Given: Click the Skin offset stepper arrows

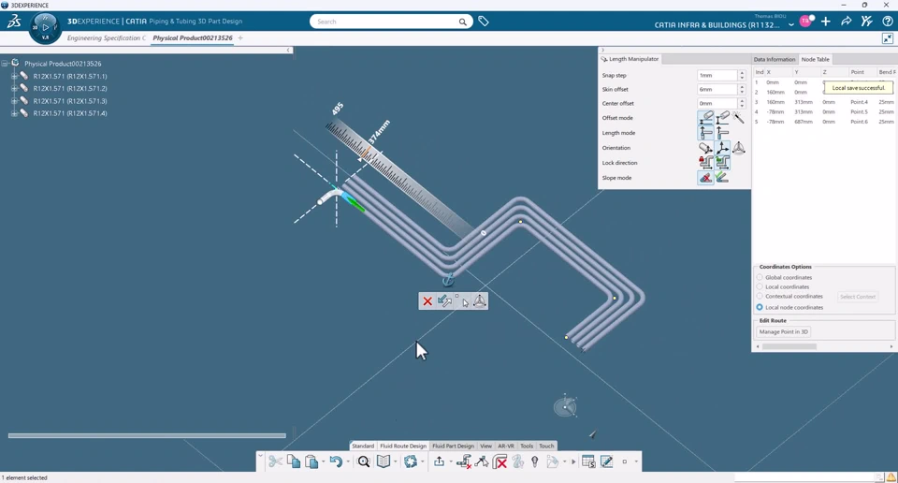Looking at the screenshot, I should (x=742, y=89).
